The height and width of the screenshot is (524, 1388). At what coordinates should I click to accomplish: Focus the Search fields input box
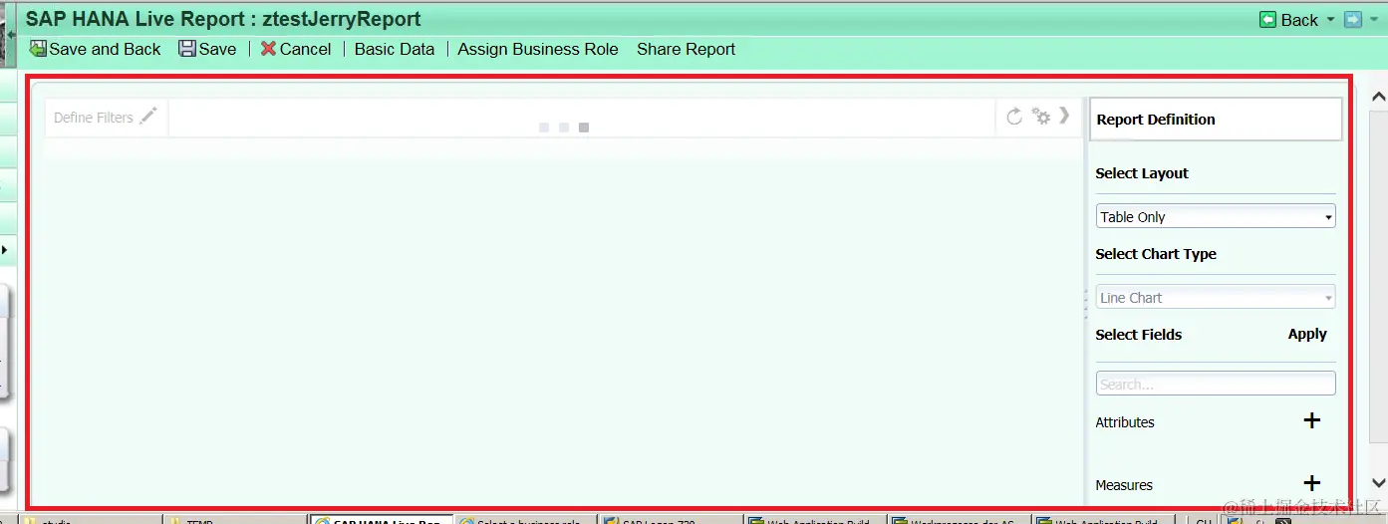coord(1216,384)
